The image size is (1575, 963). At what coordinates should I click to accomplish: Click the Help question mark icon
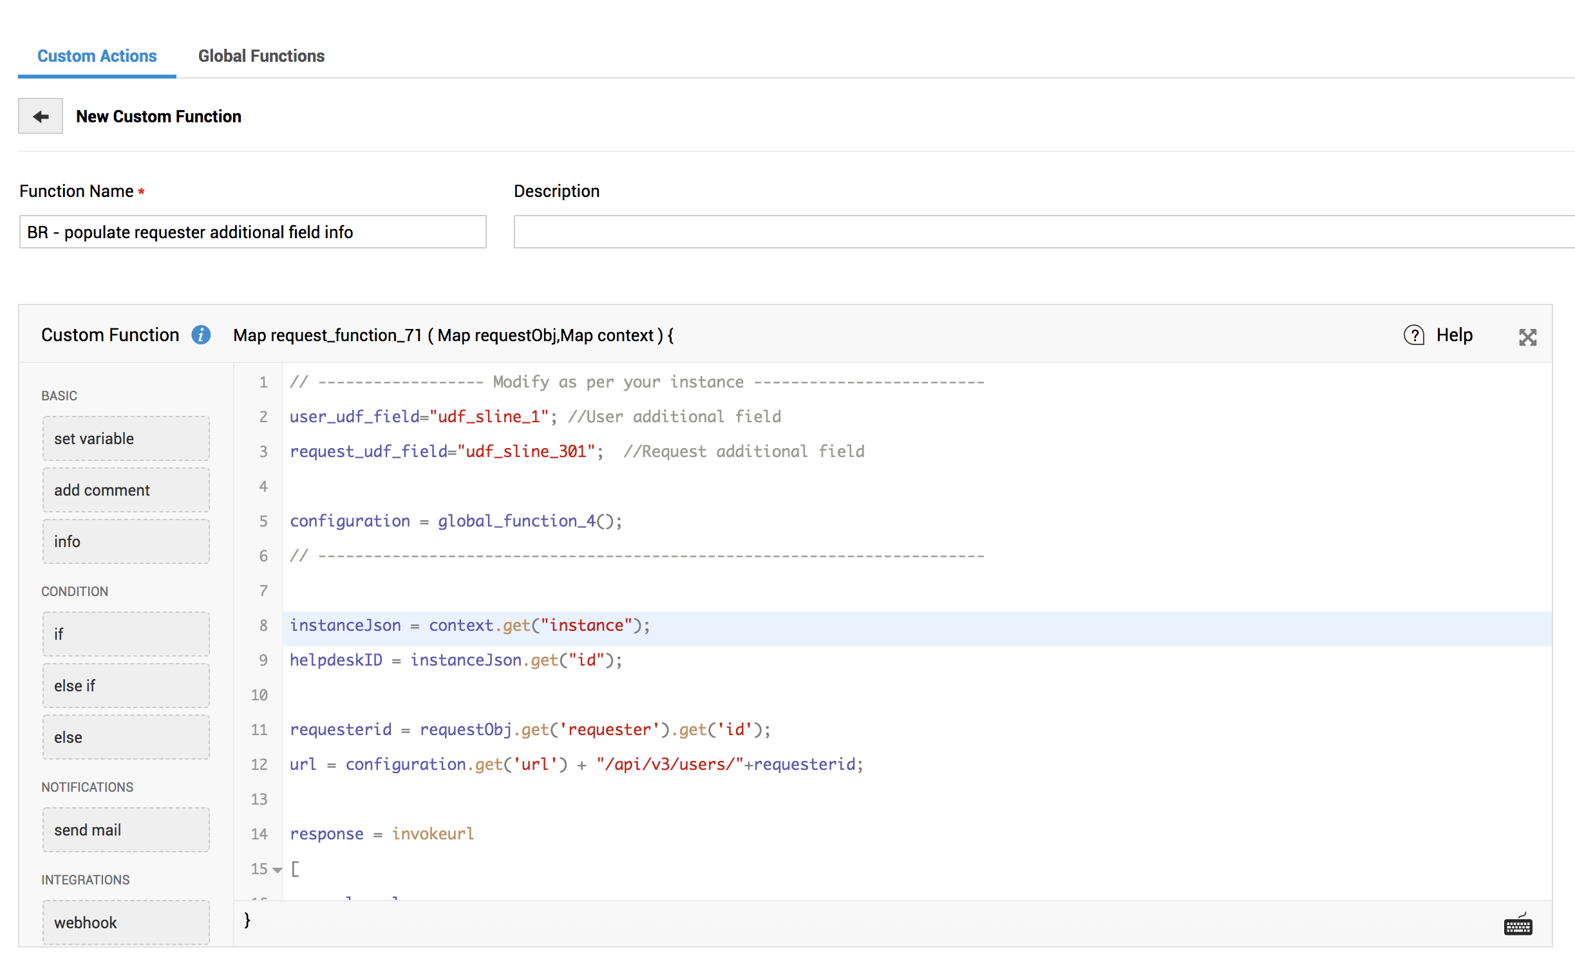[1413, 335]
